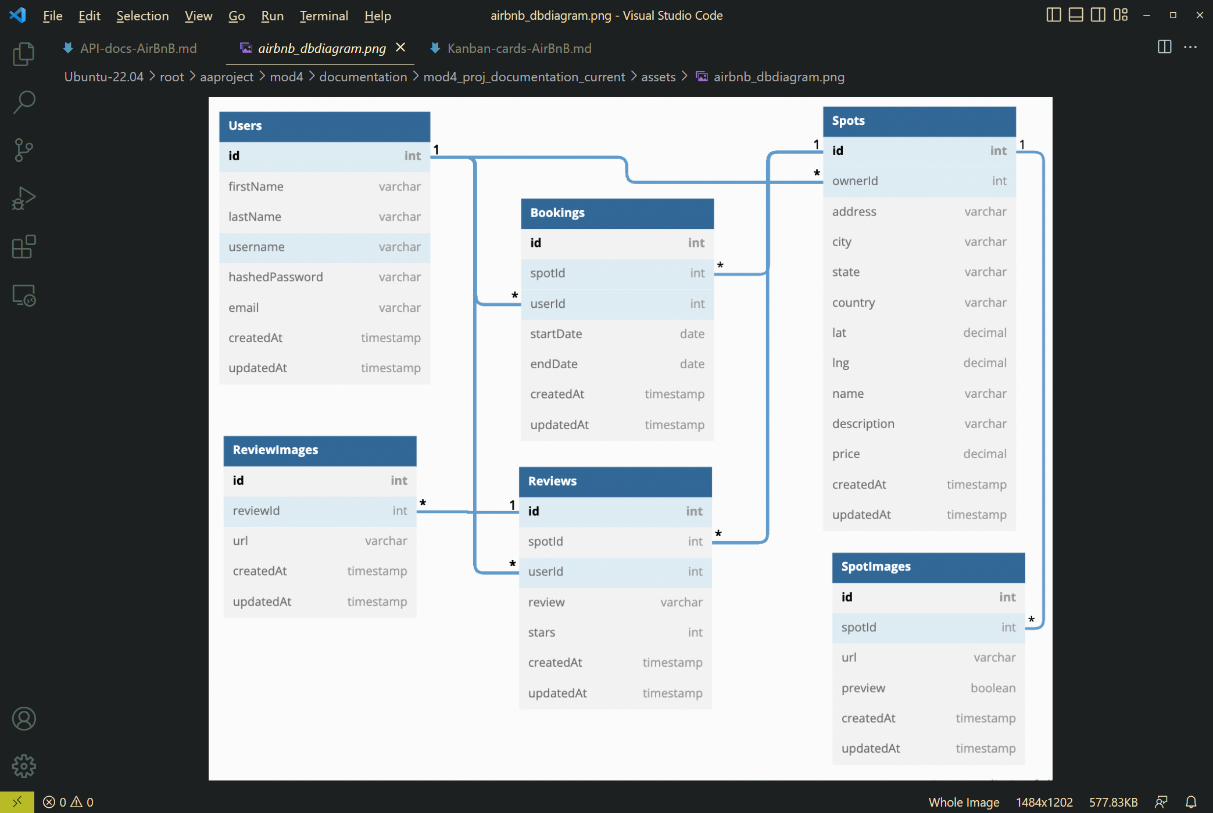This screenshot has height=813, width=1213.
Task: Click the errors and warnings status indicator
Action: 69,801
